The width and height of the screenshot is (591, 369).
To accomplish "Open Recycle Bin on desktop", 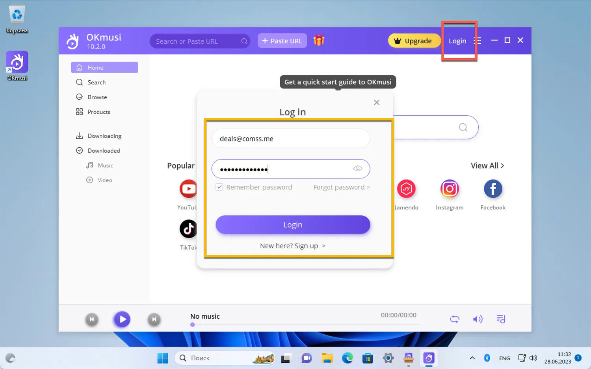I will 17,19.
